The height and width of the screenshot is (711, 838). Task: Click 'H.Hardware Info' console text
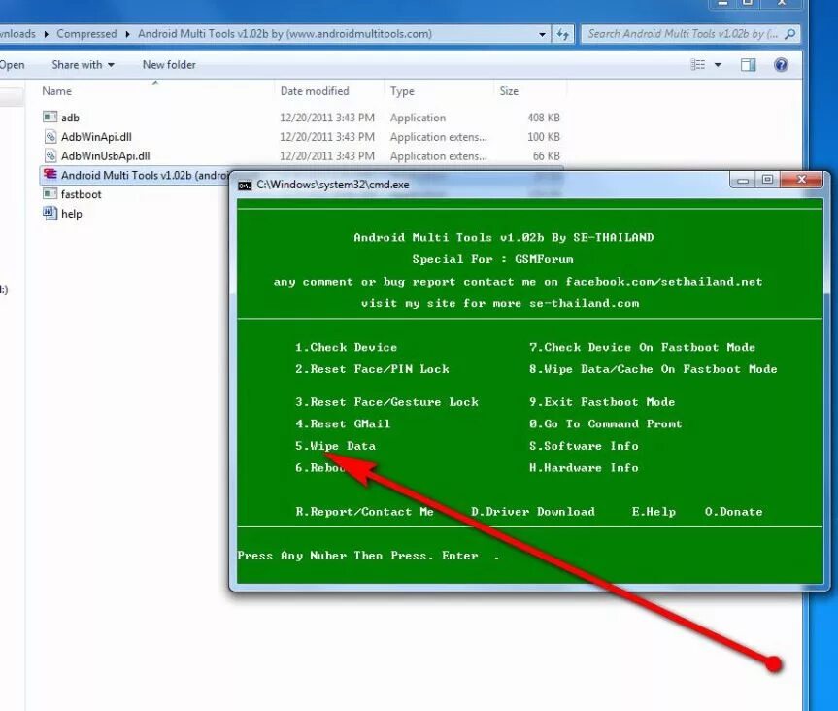583,468
